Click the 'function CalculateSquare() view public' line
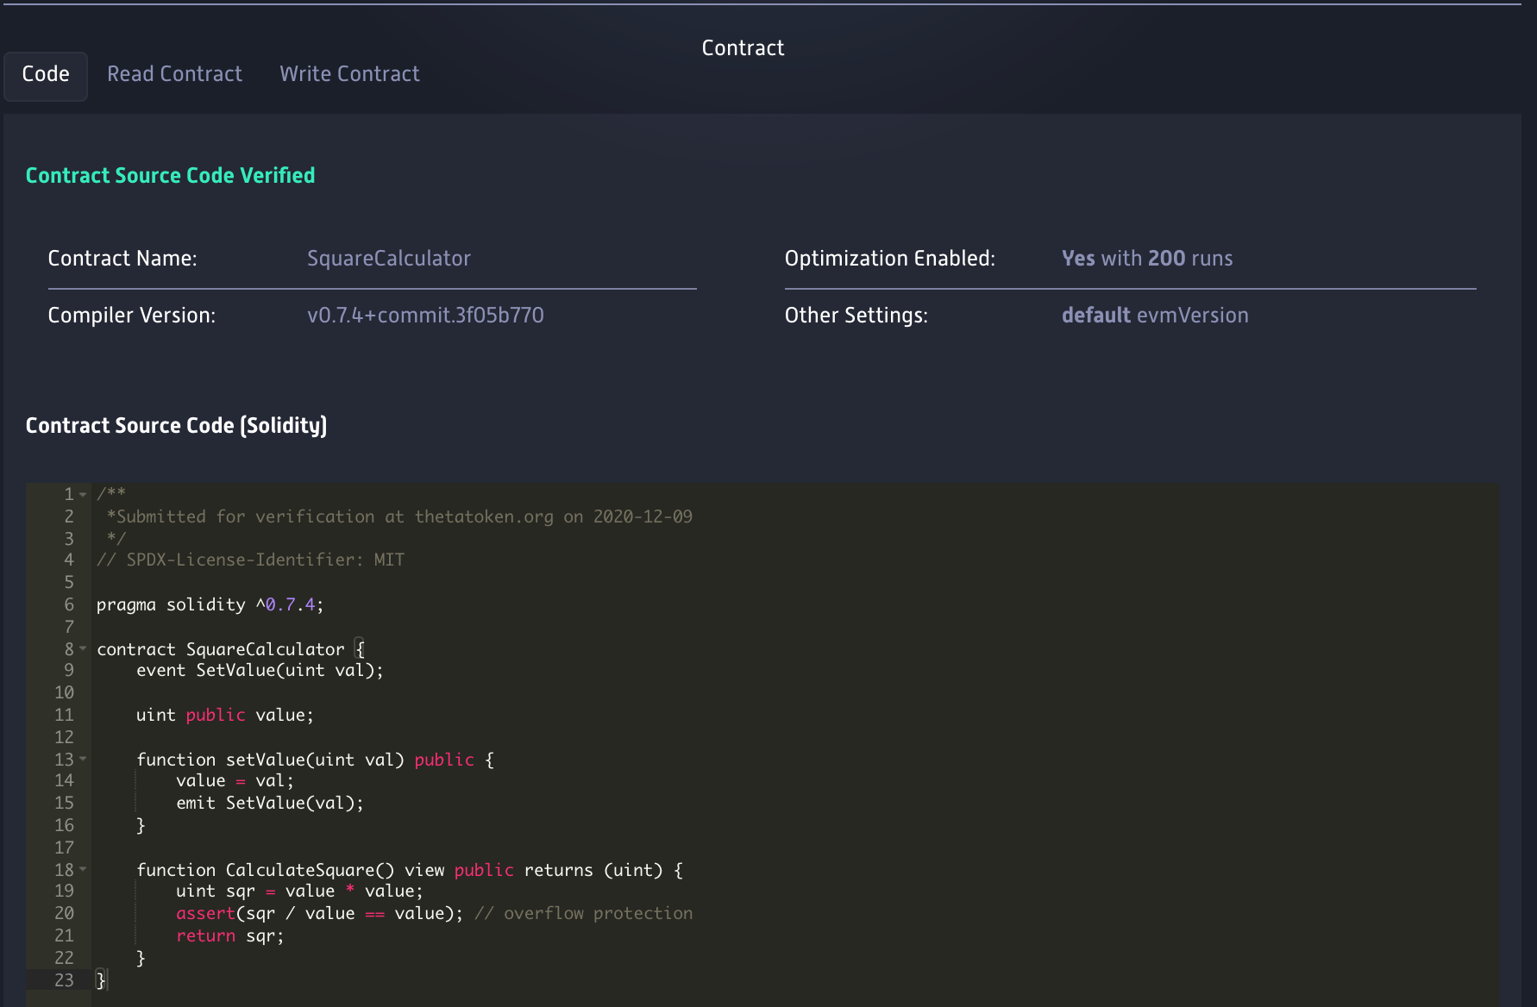Viewport: 1537px width, 1007px height. point(410,870)
